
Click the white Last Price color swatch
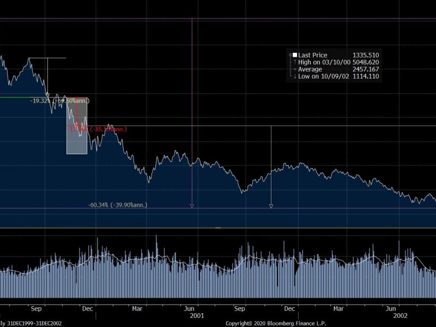[x=295, y=55]
